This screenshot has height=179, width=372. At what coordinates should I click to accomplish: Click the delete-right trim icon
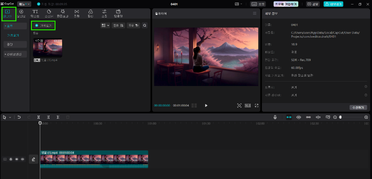coord(58,117)
